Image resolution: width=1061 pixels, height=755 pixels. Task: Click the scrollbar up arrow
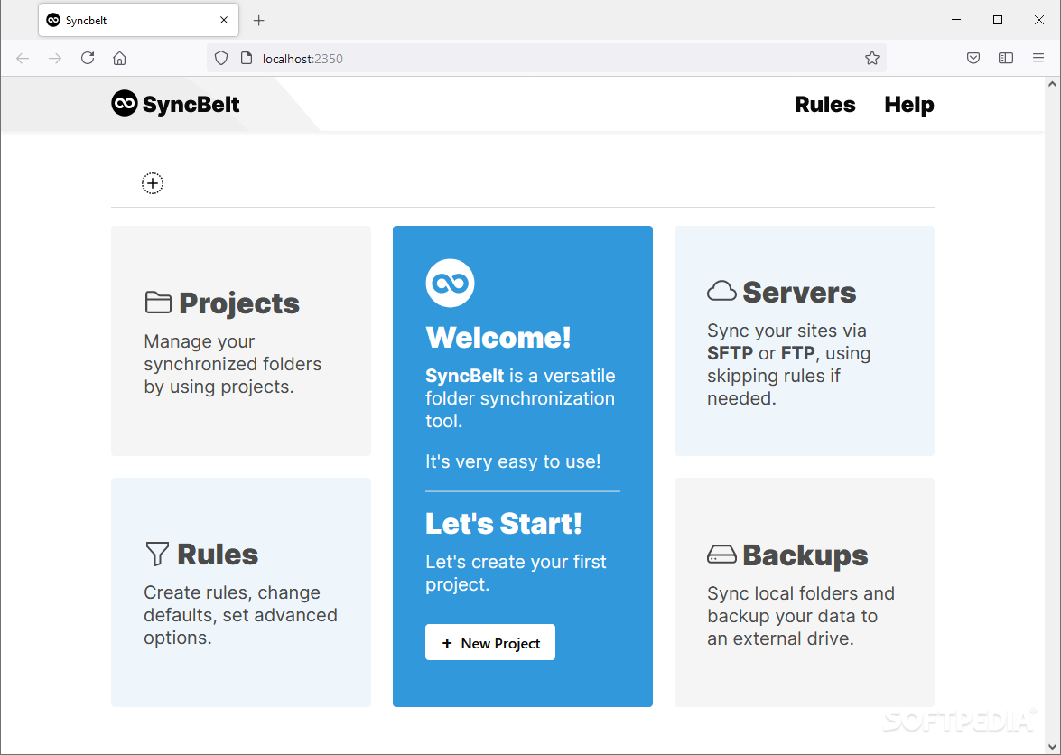1052,85
